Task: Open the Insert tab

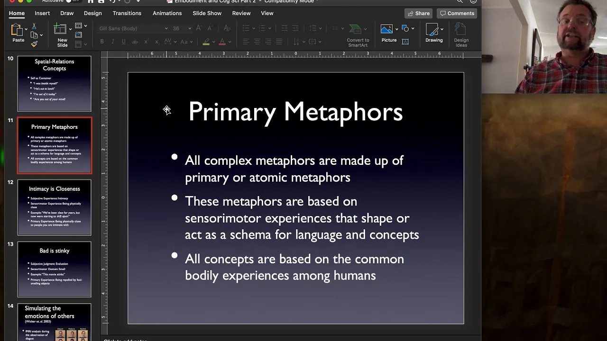Action: point(42,13)
